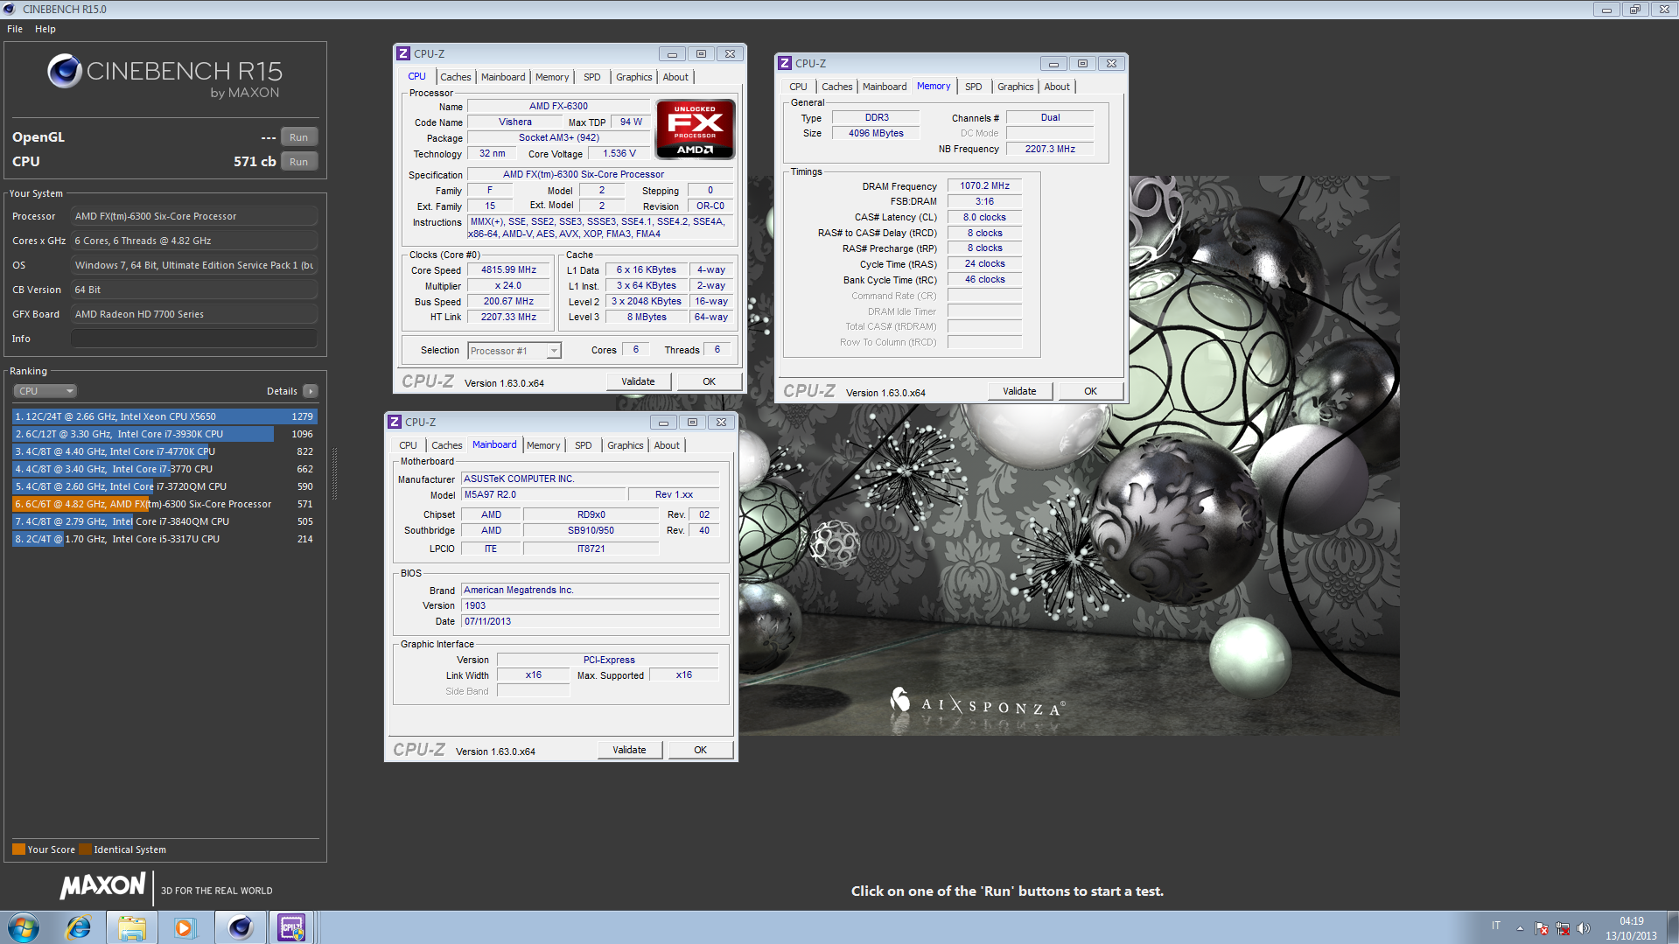Screen dimensions: 1679x944
Task: Launch Windows Media Player from taskbar
Action: [x=185, y=927]
